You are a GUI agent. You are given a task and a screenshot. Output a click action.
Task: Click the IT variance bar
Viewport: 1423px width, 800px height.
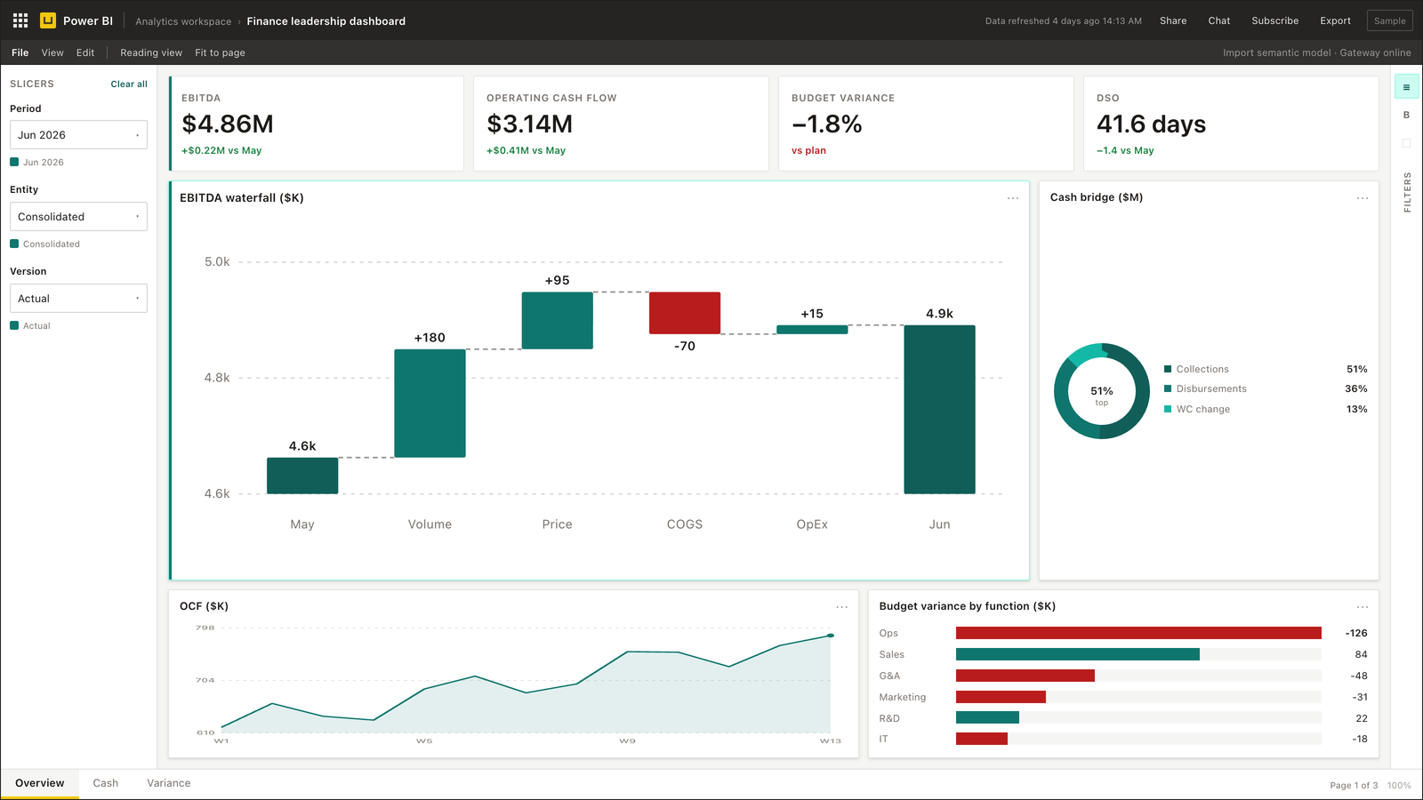982,739
